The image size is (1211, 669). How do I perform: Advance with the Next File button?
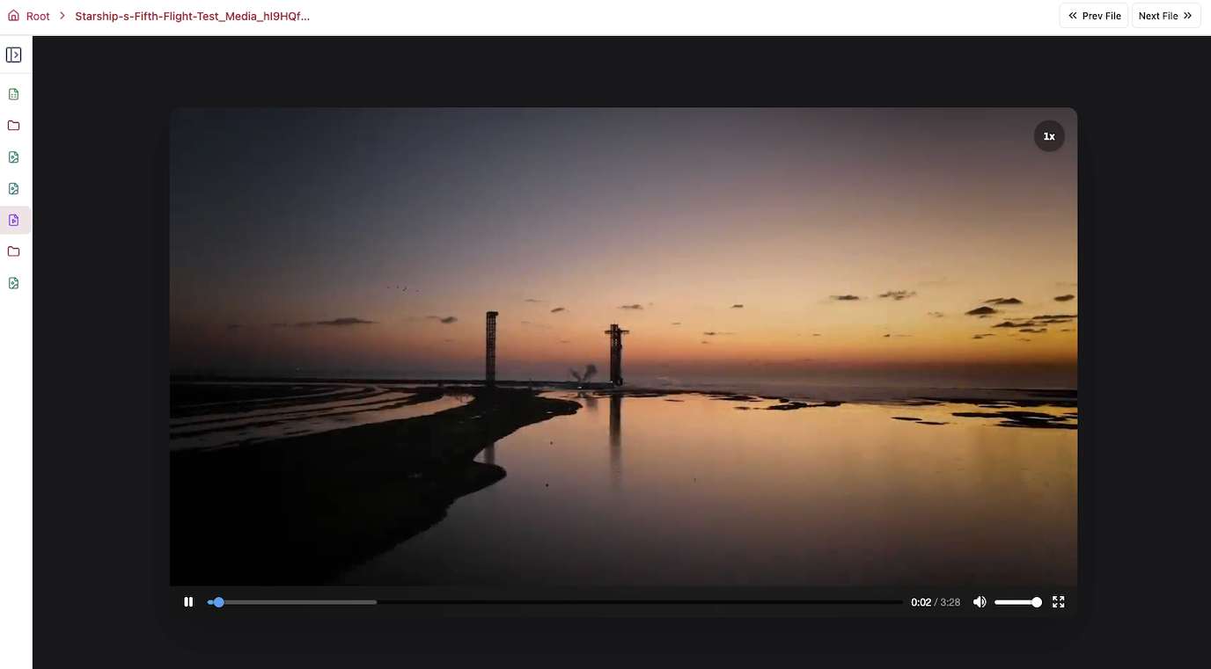[1165, 16]
